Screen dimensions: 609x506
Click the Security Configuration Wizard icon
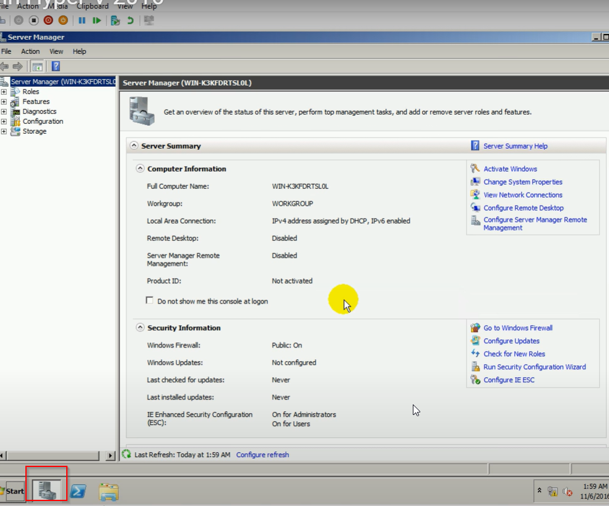click(x=475, y=367)
